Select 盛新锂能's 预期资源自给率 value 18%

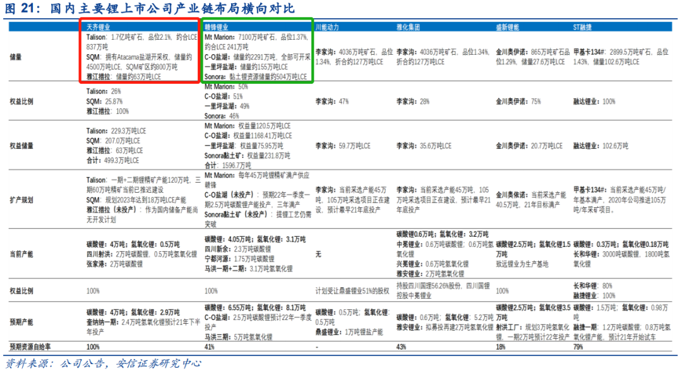501,346
